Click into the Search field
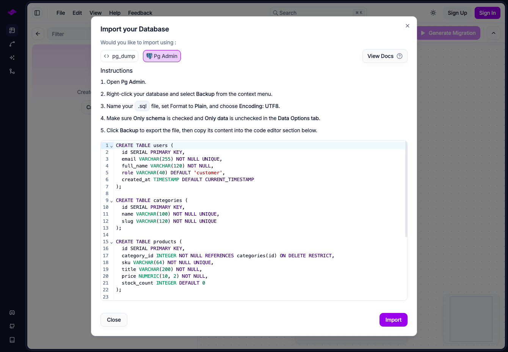This screenshot has height=352, width=508. [318, 13]
